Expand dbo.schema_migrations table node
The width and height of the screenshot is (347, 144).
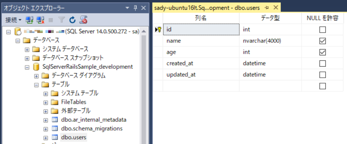(x=45, y=129)
